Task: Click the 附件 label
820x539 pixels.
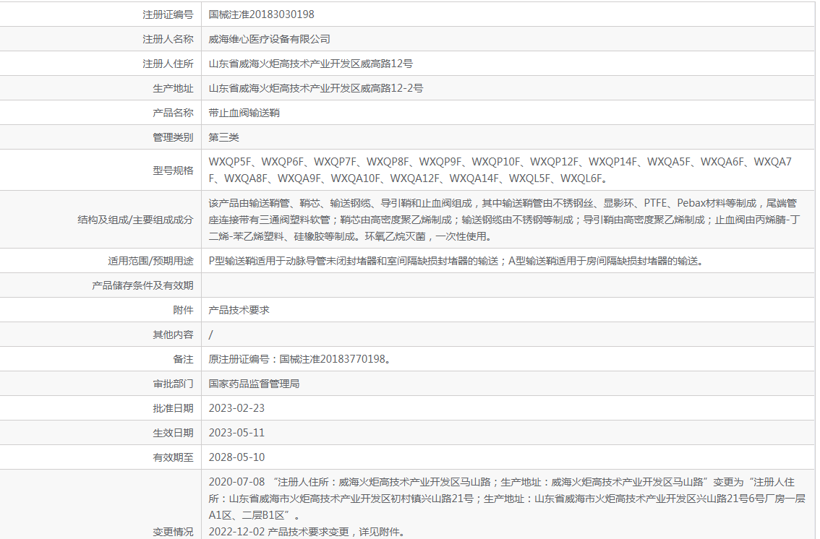Action: coord(183,310)
